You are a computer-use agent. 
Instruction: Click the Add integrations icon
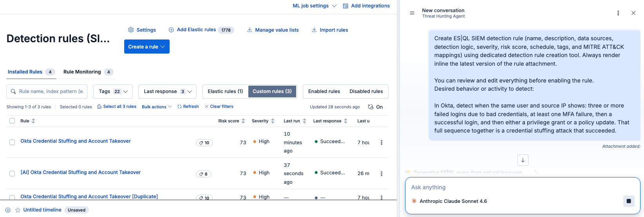[x=346, y=6]
